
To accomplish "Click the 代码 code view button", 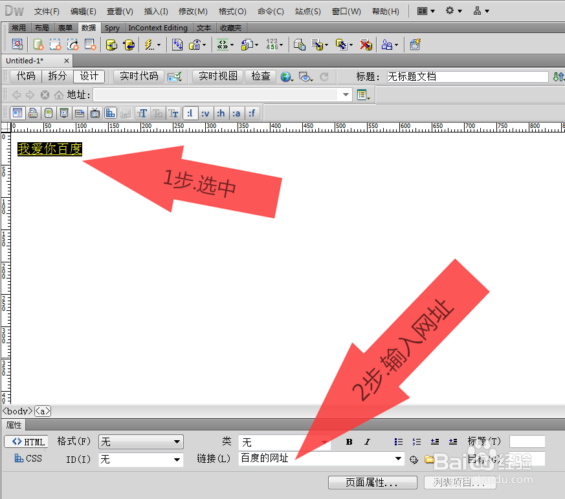I will click(x=26, y=76).
